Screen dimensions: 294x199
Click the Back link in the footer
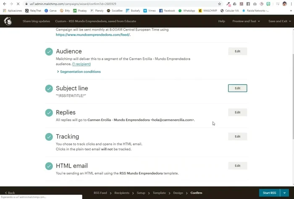coord(10,193)
